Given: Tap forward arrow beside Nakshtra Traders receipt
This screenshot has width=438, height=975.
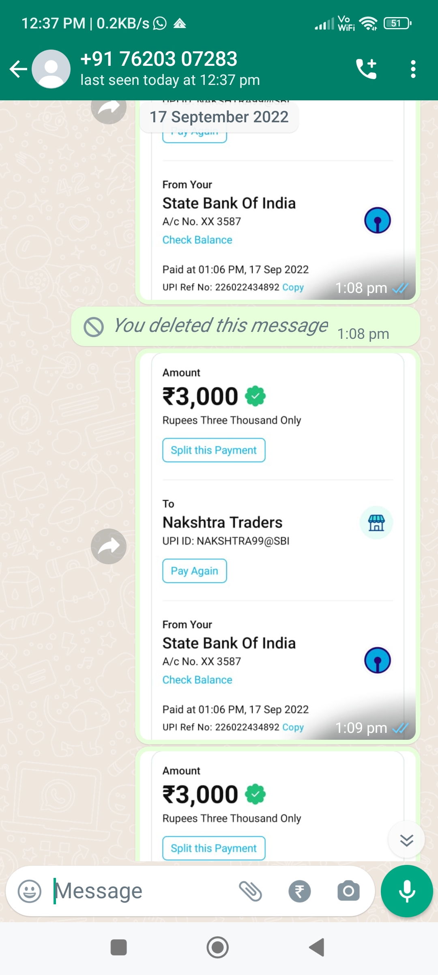Looking at the screenshot, I should (109, 546).
